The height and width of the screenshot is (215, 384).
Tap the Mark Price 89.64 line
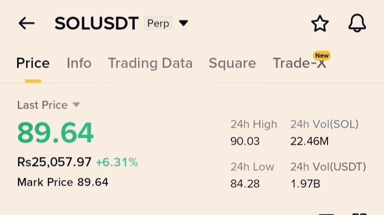[62, 182]
